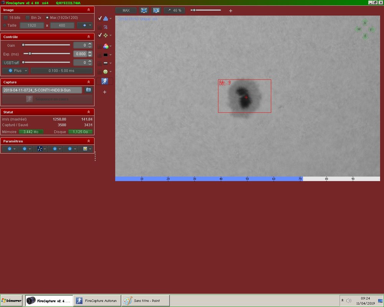Screen dimensions: 384x307
Task: Click the monitor icon beside the clock
Action: tap(380, 301)
